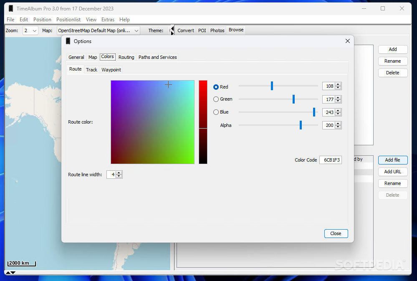The height and width of the screenshot is (281, 417).
Task: Click the Green value field showing 177
Action: click(x=329, y=99)
